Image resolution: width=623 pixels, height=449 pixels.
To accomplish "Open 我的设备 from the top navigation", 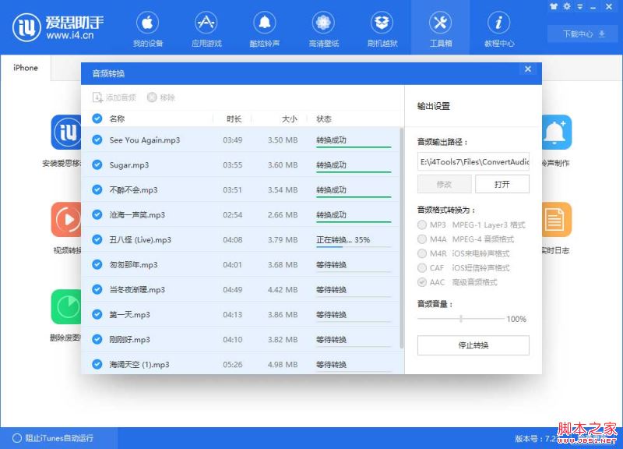I will pos(147,30).
